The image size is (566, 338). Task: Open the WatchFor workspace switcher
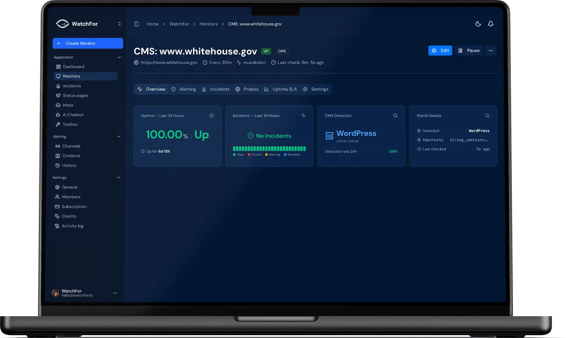119,24
